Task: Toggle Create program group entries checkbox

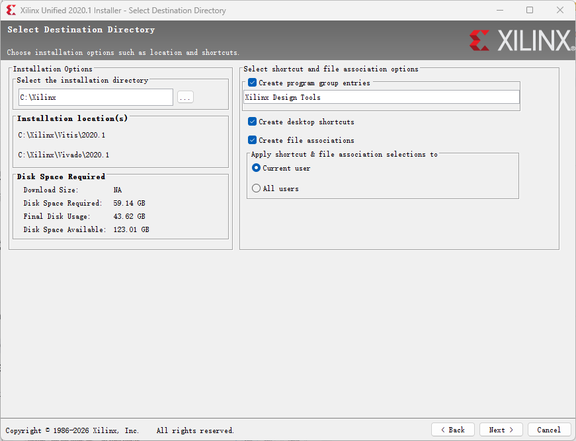Action: pyautogui.click(x=253, y=83)
